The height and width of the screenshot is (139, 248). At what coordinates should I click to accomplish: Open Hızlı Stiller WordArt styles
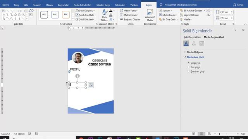tap(104, 15)
